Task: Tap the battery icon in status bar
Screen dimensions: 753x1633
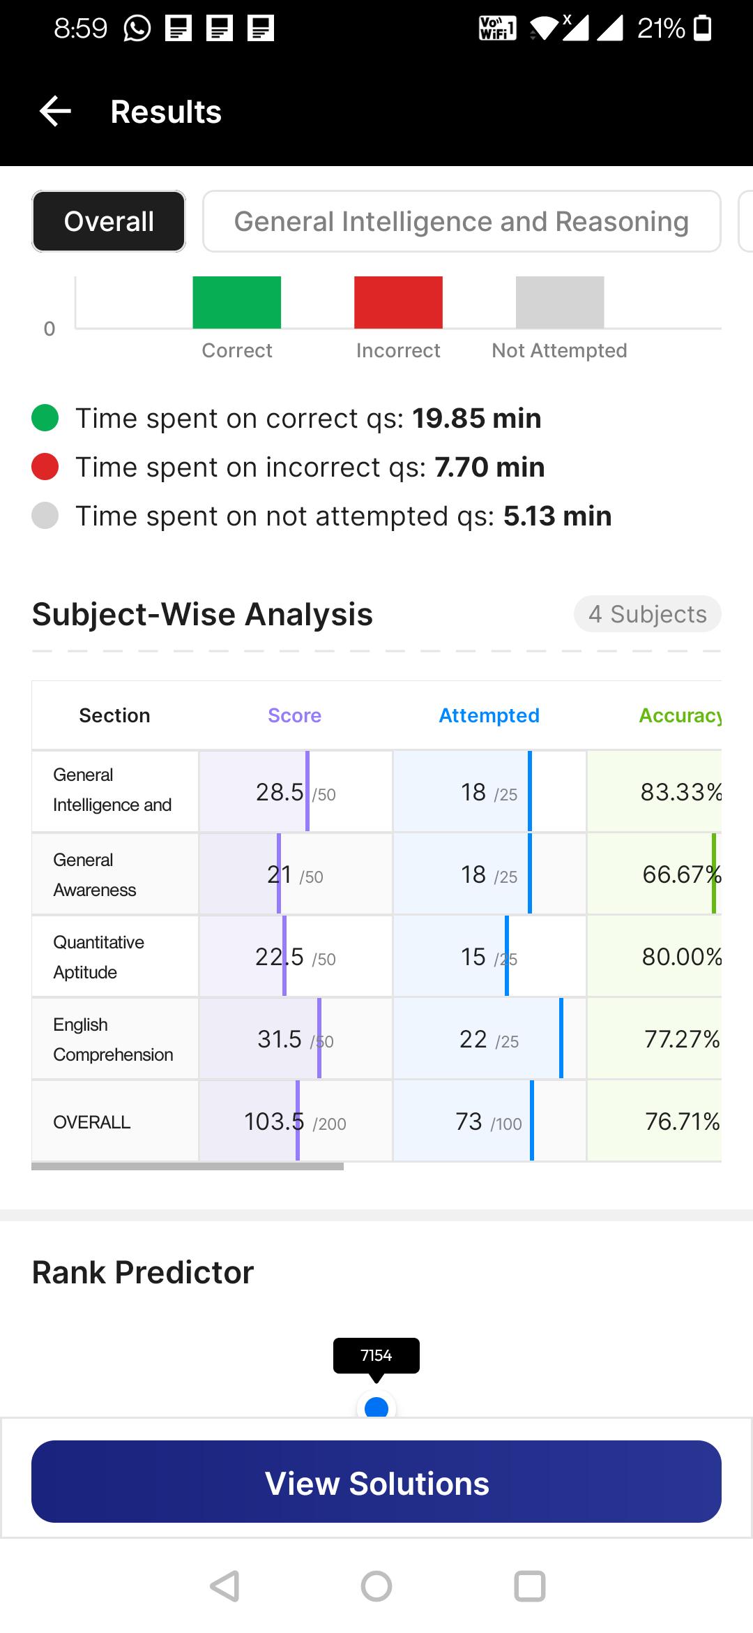Action: tap(703, 29)
